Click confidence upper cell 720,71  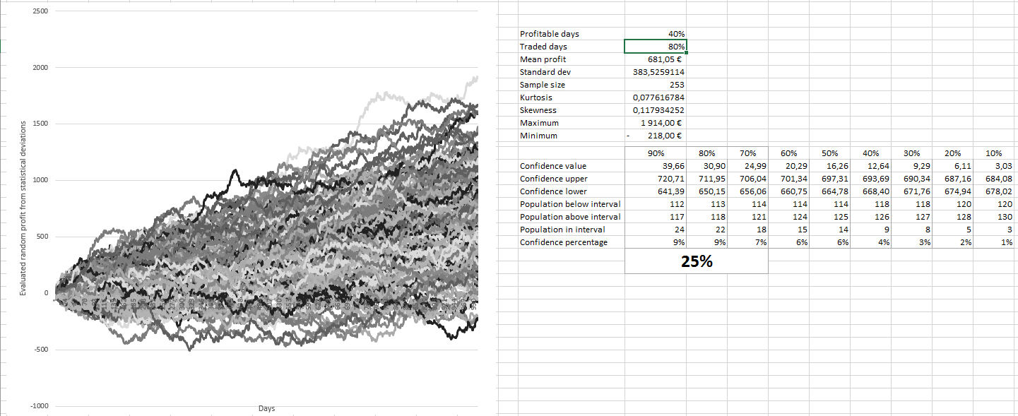click(656, 179)
